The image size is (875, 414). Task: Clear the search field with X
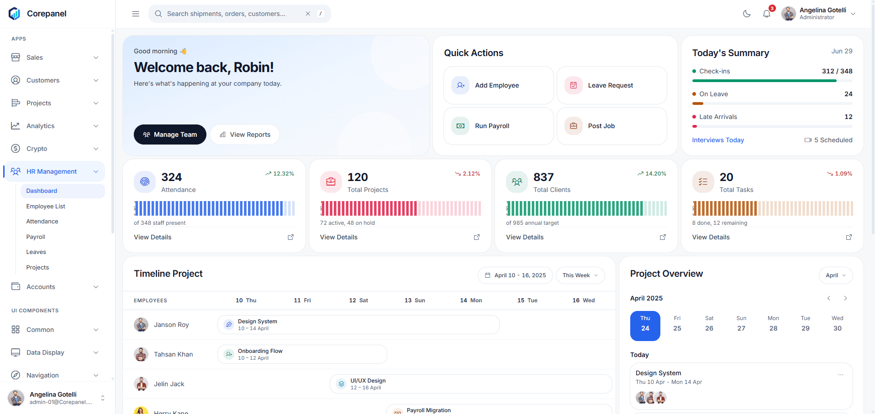(x=308, y=14)
